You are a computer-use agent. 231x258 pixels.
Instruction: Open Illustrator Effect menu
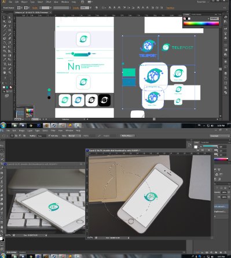(x=48, y=2)
